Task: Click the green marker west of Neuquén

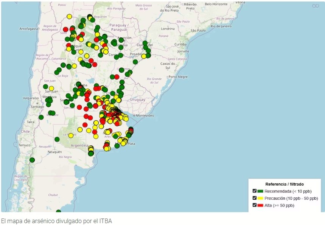Action: coord(32,160)
